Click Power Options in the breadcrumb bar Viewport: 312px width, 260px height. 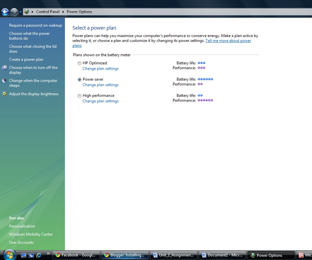pos(79,11)
